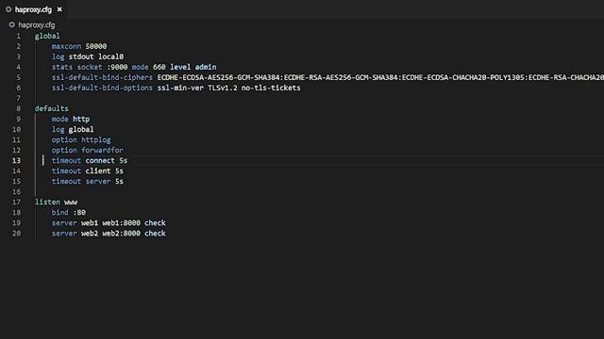Screen dimensions: 604x339
Task: Click the 'global' section keyword
Action: 47,36
